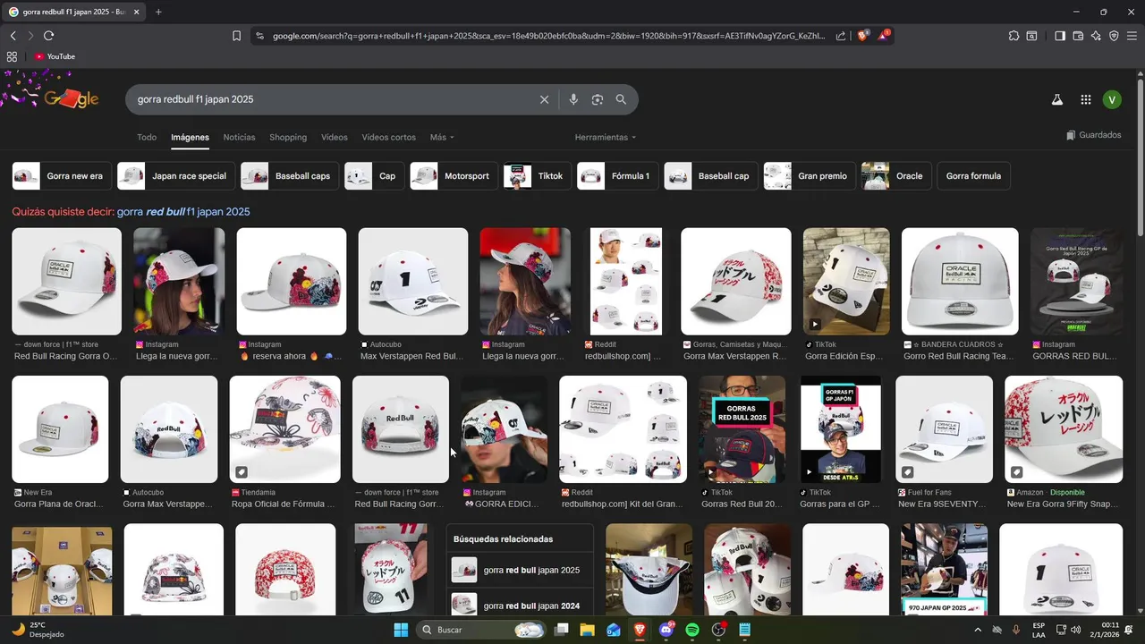Open Leo AI sparkle icon

click(1096, 36)
